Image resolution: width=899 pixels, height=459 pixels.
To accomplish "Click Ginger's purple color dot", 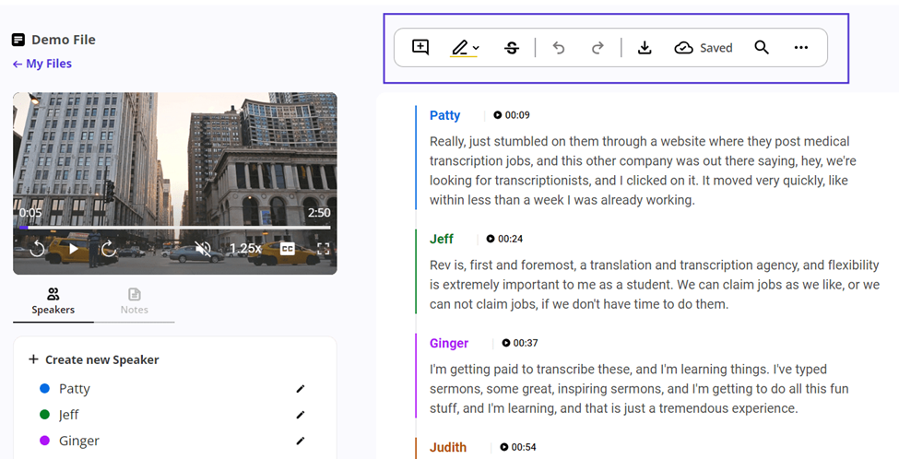I will 45,441.
